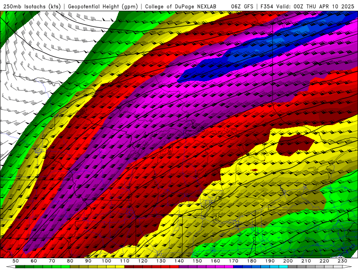
Task: Click the 200 label on the color scale
Action: pos(288,261)
